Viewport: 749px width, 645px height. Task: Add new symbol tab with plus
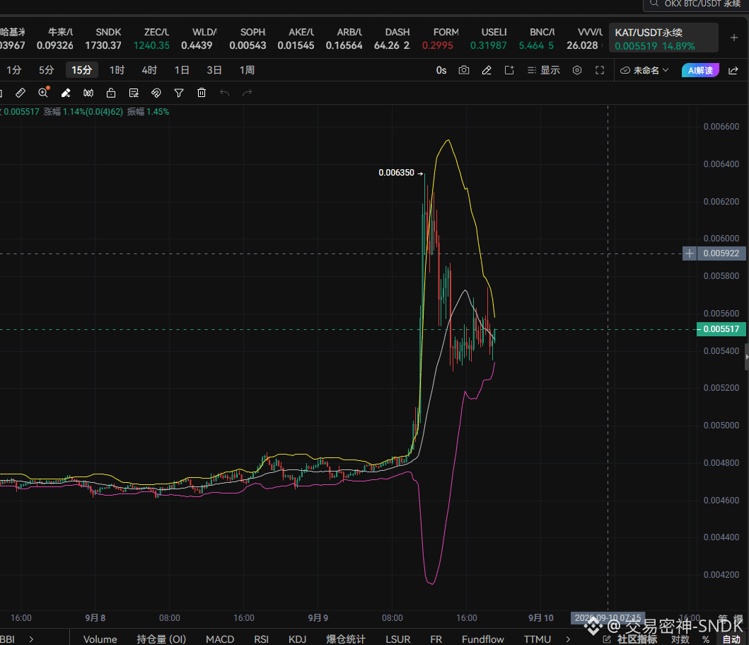[x=734, y=38]
